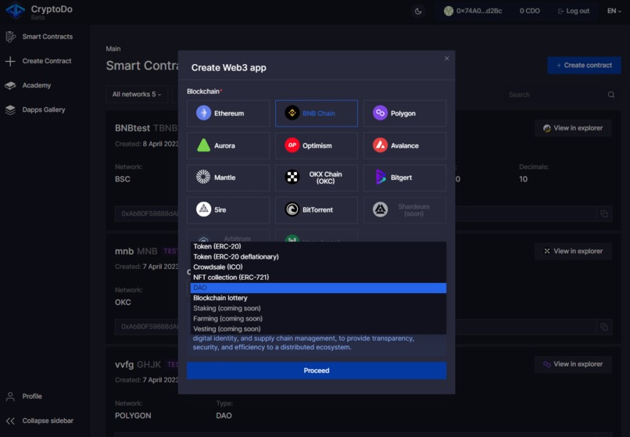Open Dapps Gallery in the sidebar
Viewport: 630px width, 437px height.
(x=35, y=109)
